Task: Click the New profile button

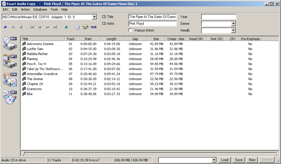Action: [x=252, y=160]
